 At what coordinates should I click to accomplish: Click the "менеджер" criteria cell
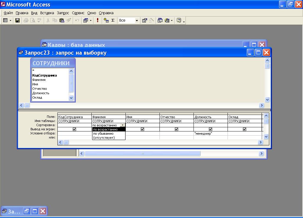click(x=210, y=134)
